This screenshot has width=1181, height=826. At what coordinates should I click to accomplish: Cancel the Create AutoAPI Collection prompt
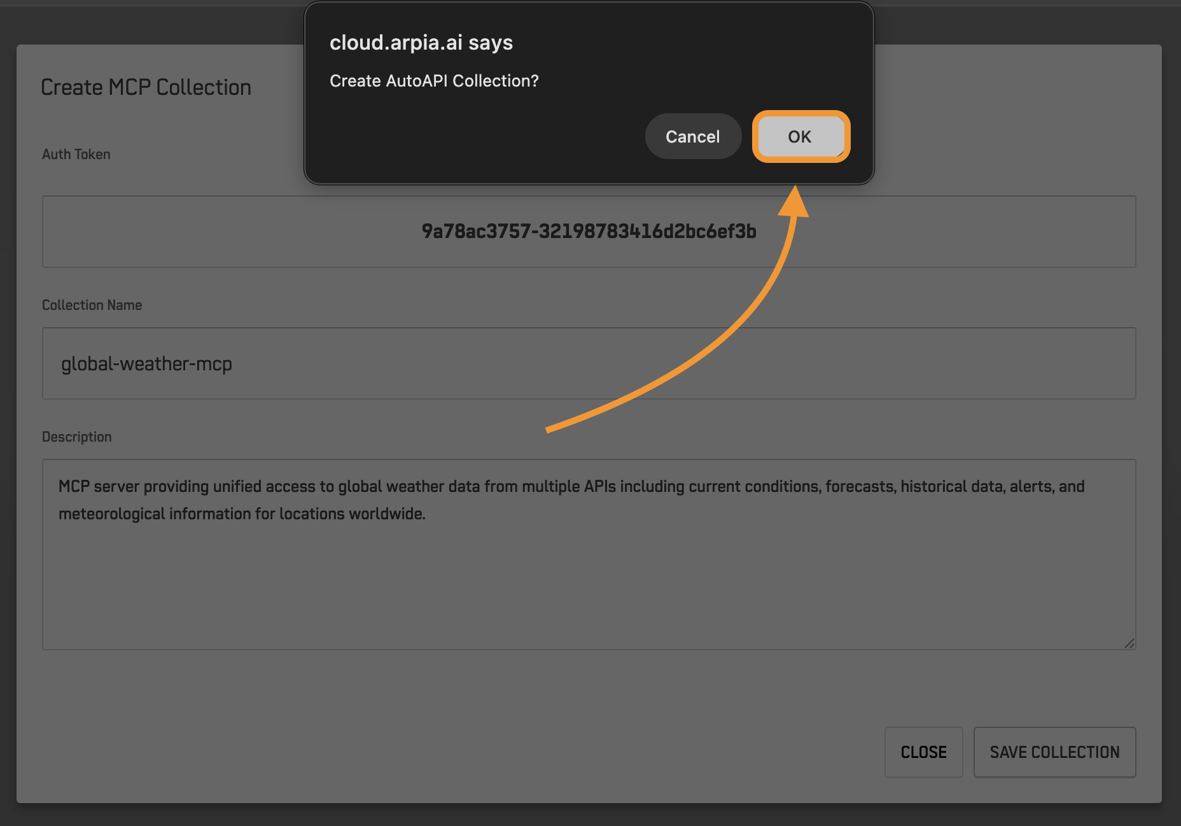693,136
